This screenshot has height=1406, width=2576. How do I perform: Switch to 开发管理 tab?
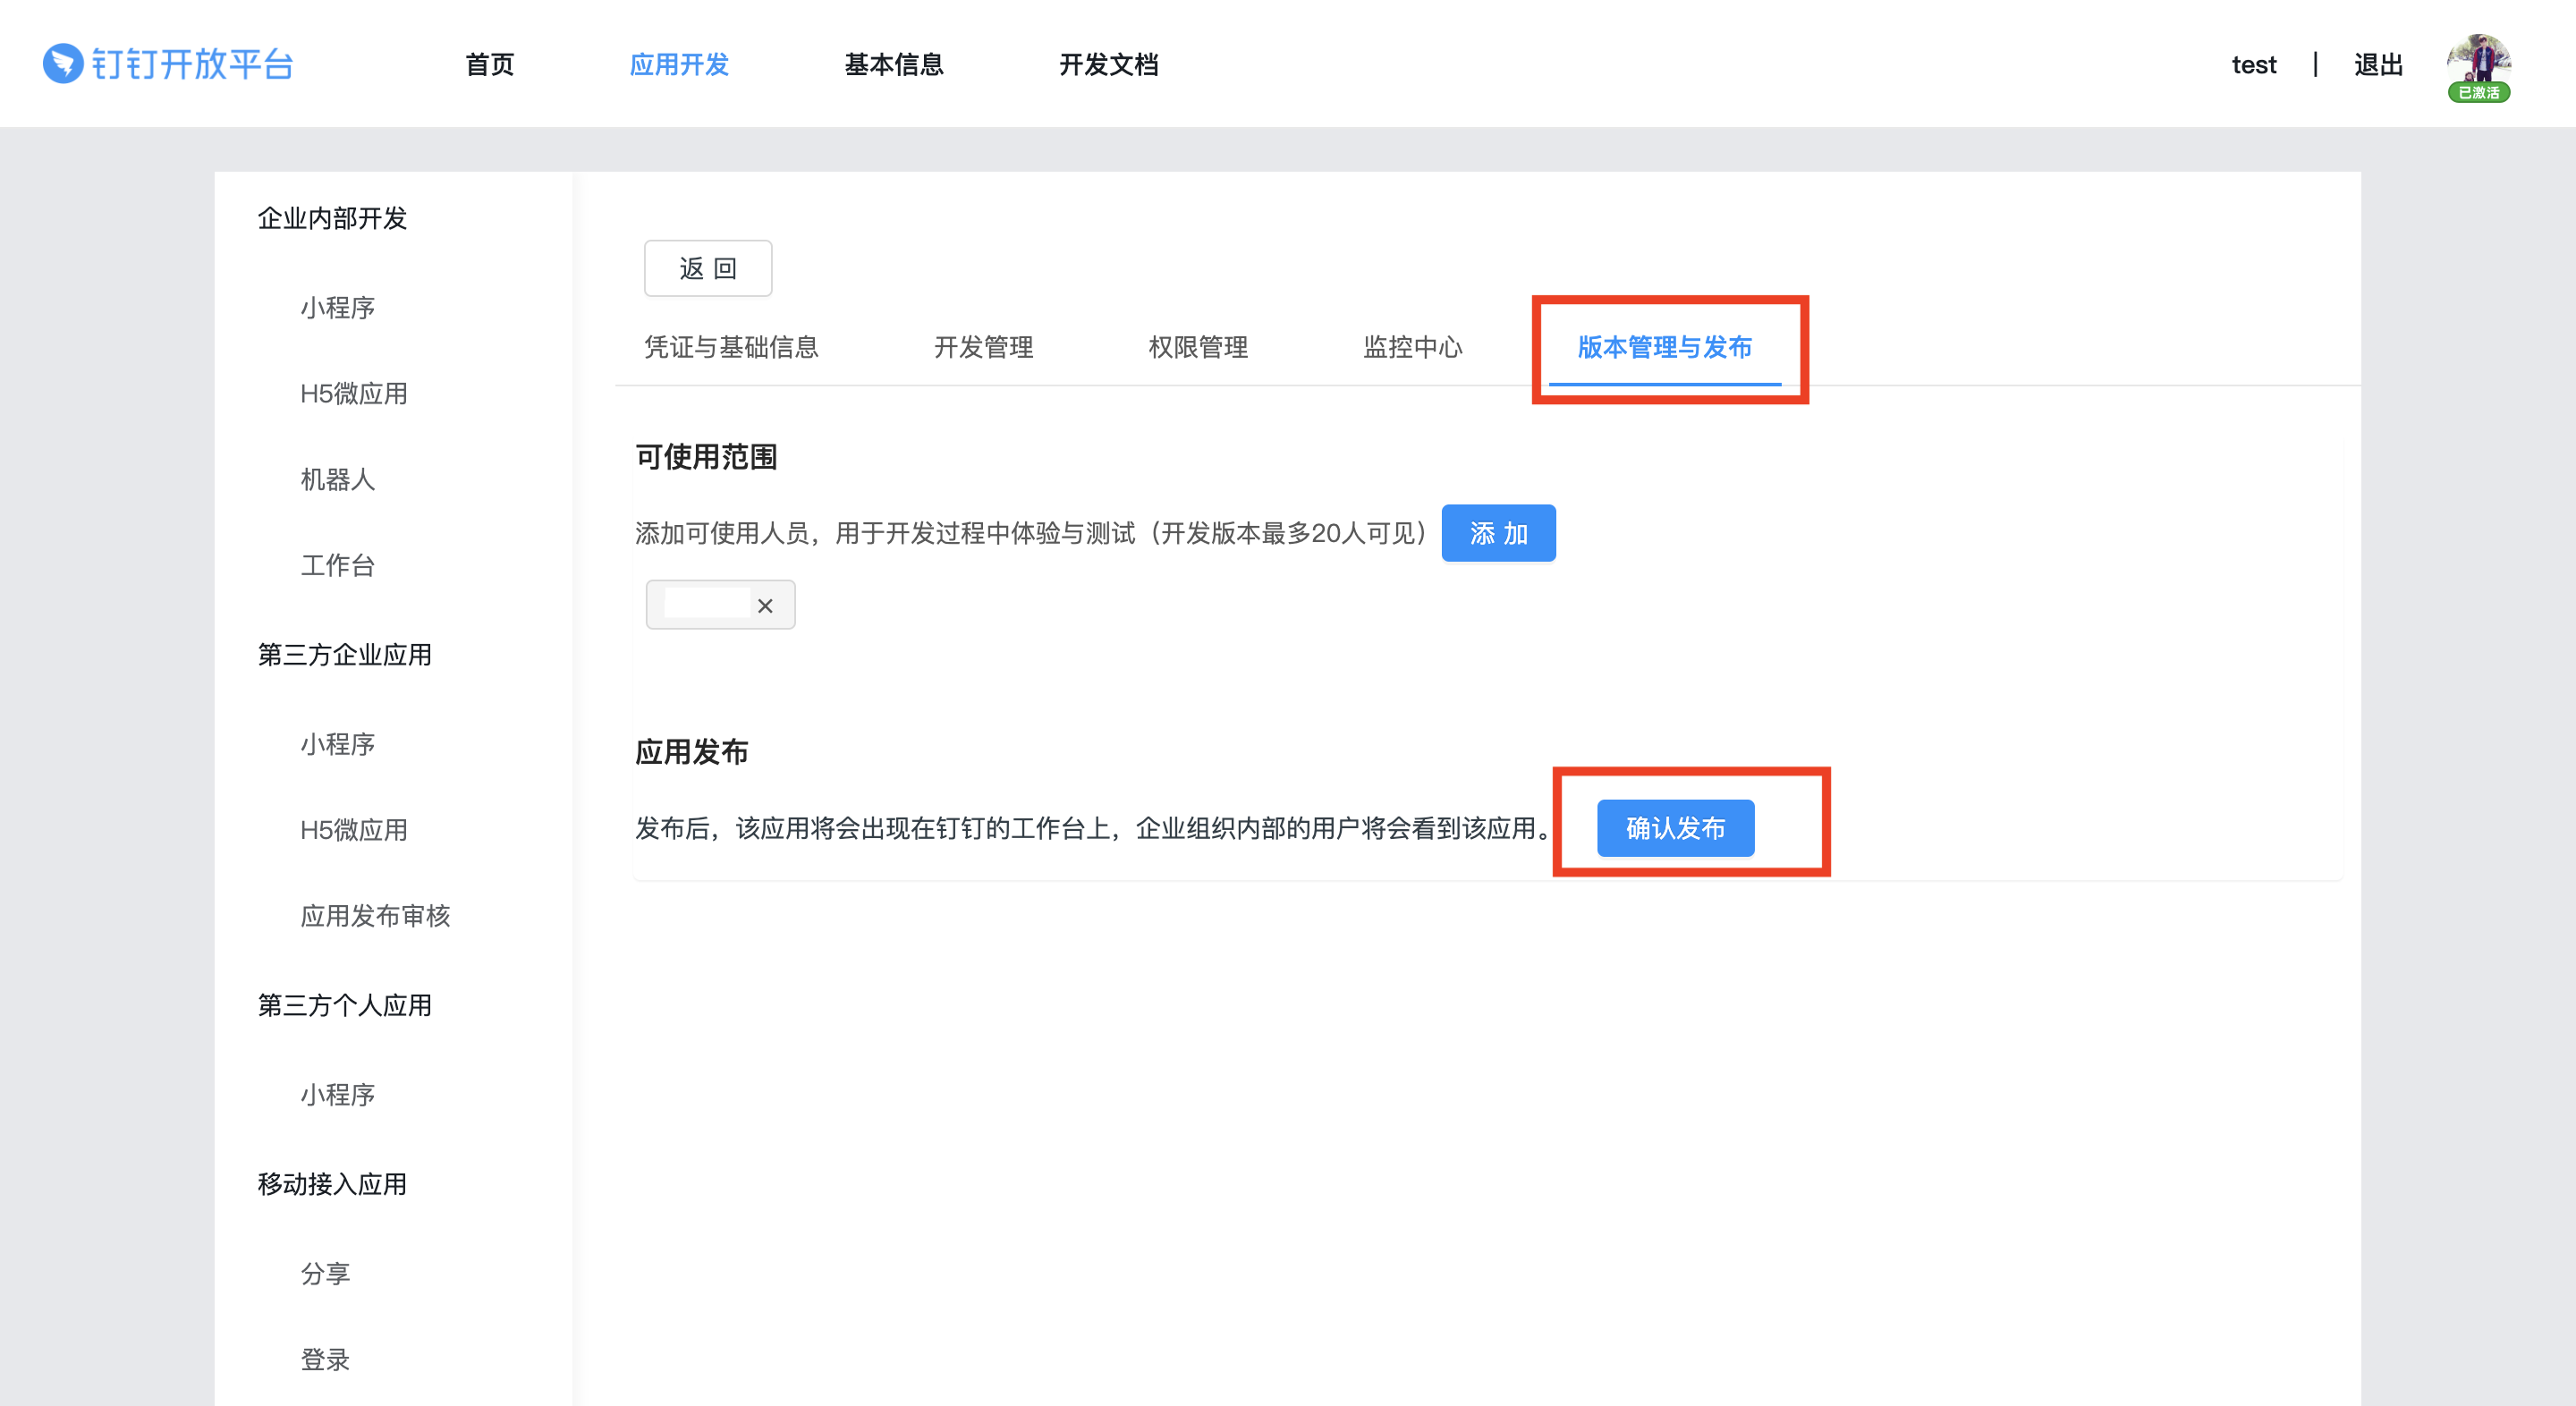[x=983, y=347]
